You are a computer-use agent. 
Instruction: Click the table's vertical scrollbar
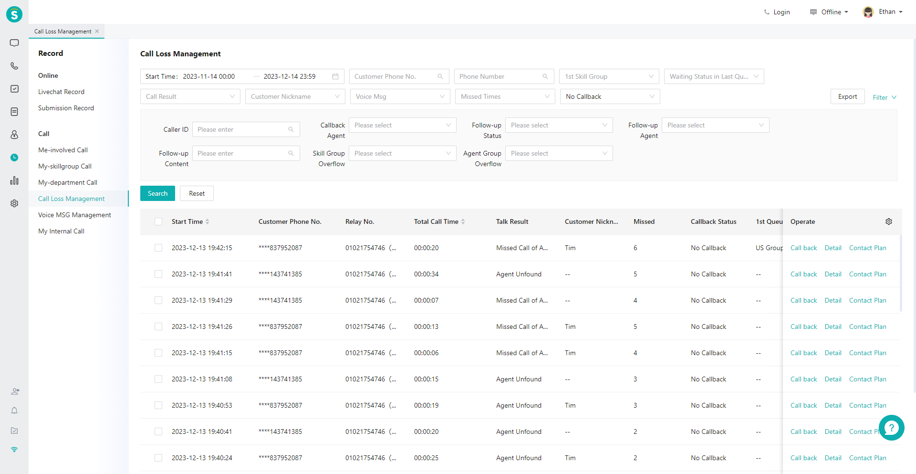point(901,273)
